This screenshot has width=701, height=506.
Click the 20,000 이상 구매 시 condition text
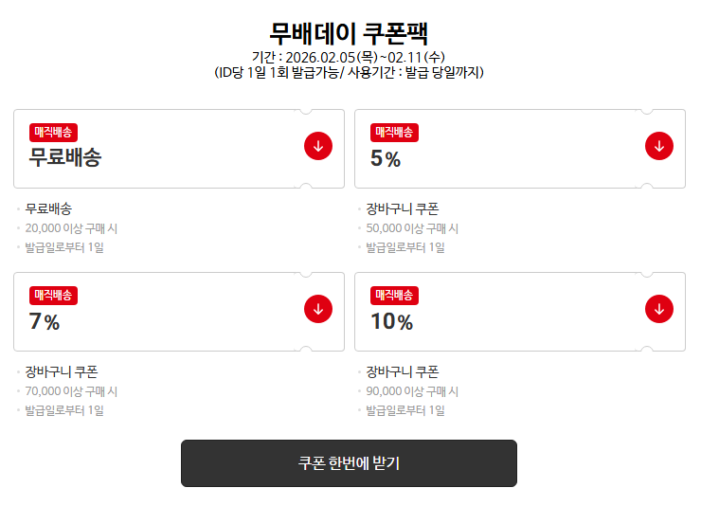[71, 228]
